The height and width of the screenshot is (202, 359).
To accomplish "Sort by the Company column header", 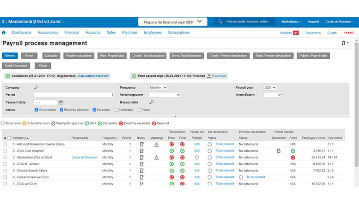I will point(21,138).
